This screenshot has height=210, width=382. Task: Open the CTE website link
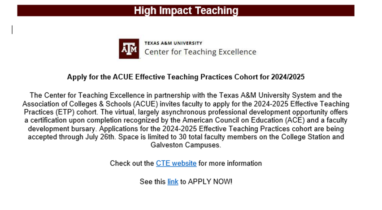click(x=176, y=163)
